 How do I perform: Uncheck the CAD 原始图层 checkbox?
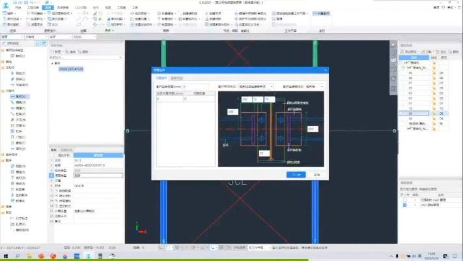(404, 205)
